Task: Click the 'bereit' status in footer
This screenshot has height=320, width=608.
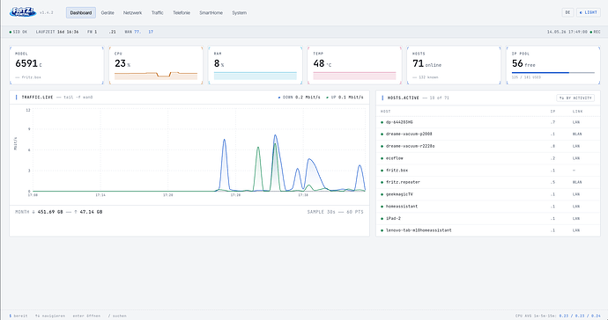Action: (19, 316)
